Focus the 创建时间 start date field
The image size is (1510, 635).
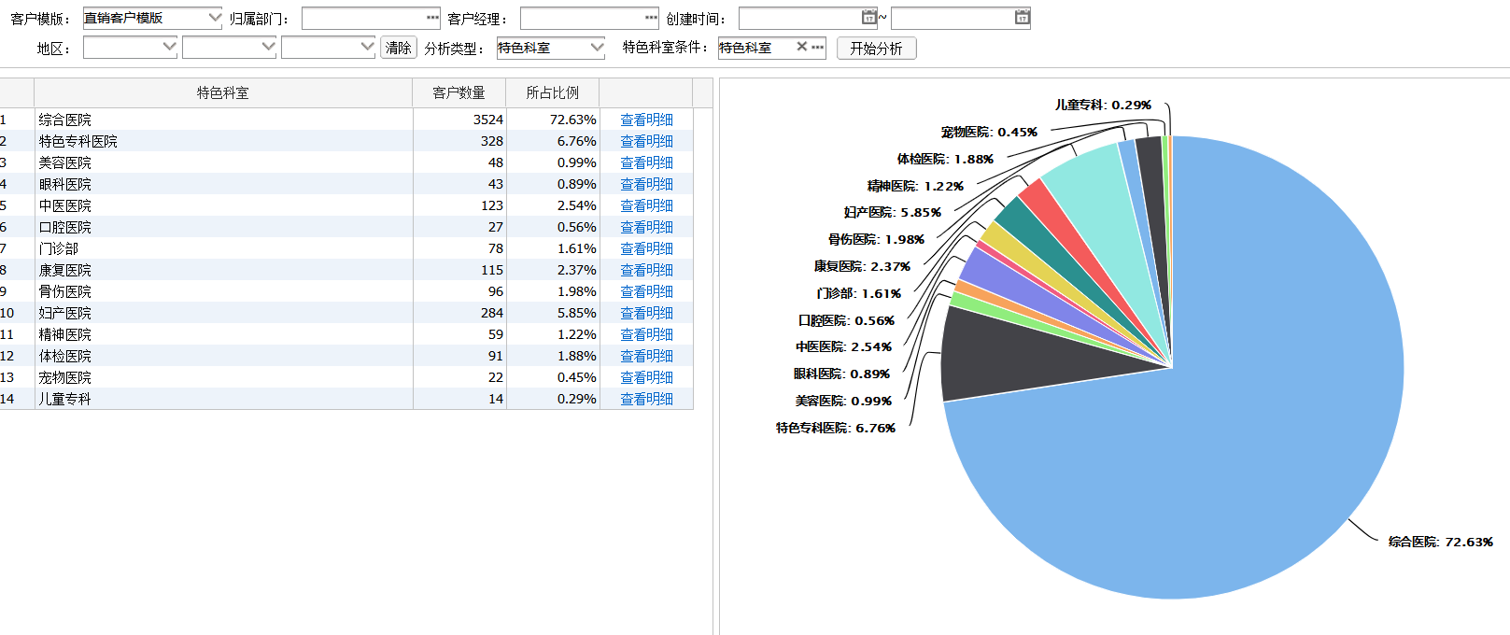click(x=800, y=18)
